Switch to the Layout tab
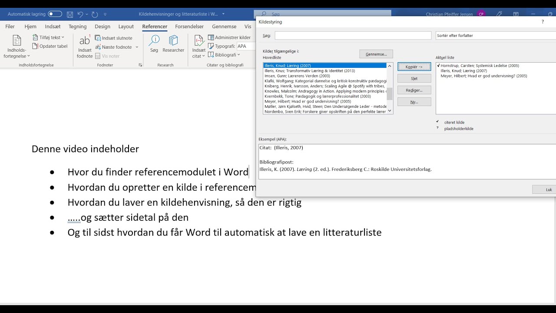Viewport: 556px width, 313px height. click(x=126, y=27)
